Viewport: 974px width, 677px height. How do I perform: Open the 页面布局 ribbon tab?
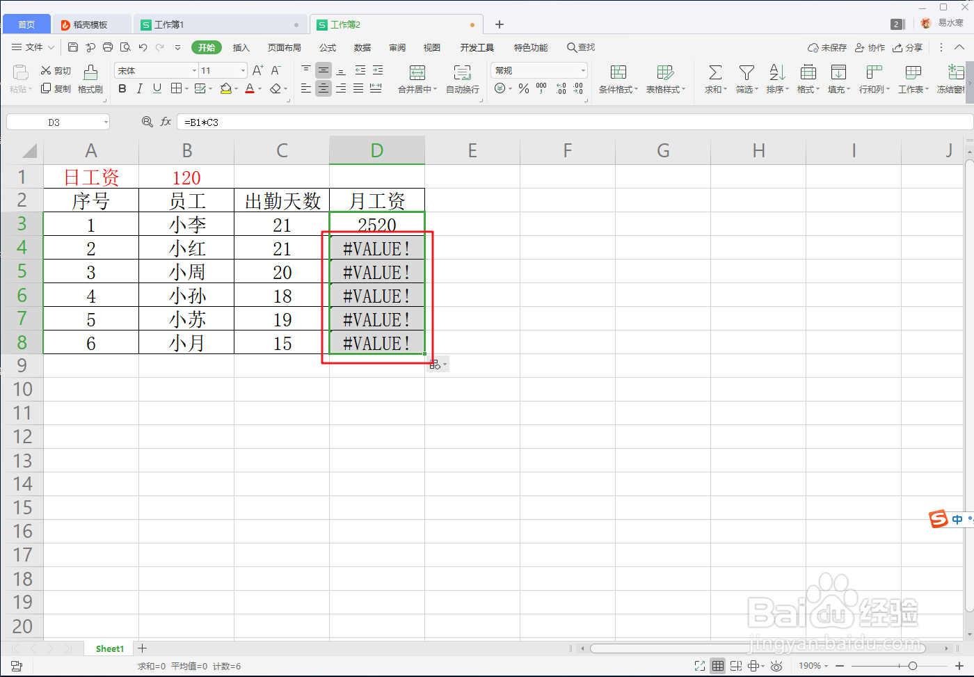(x=285, y=47)
